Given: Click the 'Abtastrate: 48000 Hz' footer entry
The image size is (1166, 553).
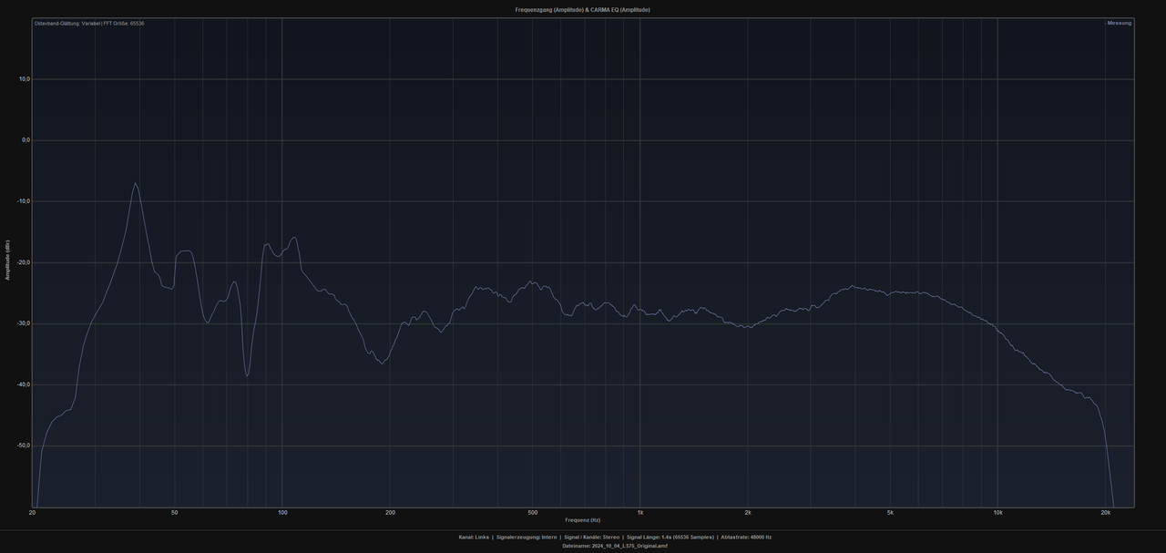Looking at the screenshot, I should [746, 538].
